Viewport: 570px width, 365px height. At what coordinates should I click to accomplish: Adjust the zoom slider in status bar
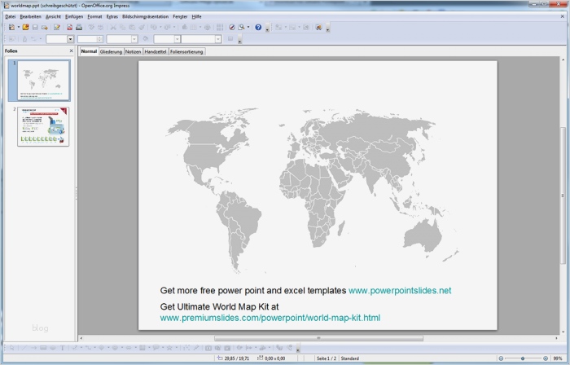pyautogui.click(x=523, y=358)
